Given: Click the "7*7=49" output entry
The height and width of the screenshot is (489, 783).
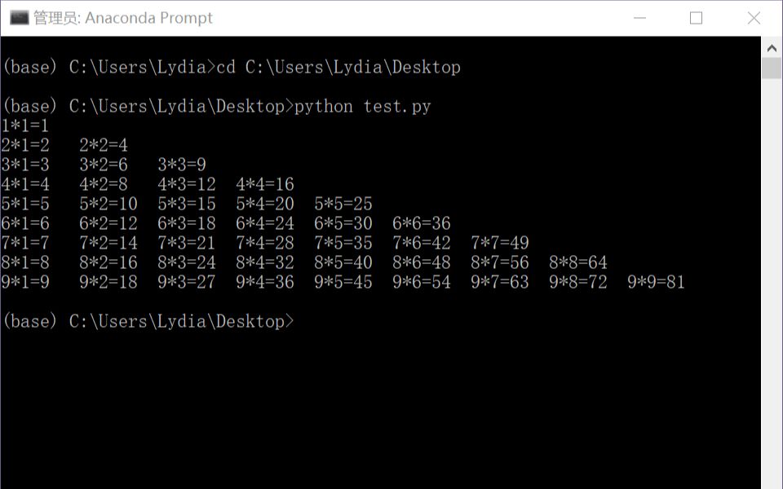Looking at the screenshot, I should 499,243.
